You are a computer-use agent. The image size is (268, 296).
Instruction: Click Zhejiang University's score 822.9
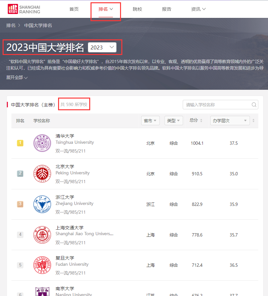tap(197, 205)
